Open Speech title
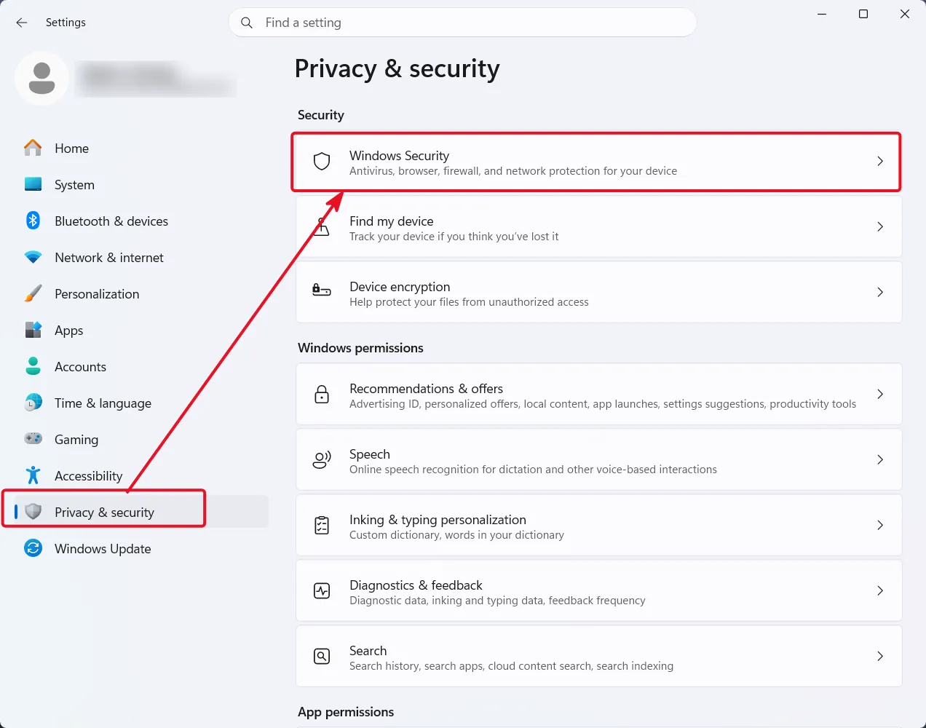Viewport: 926px width, 728px height. click(370, 454)
